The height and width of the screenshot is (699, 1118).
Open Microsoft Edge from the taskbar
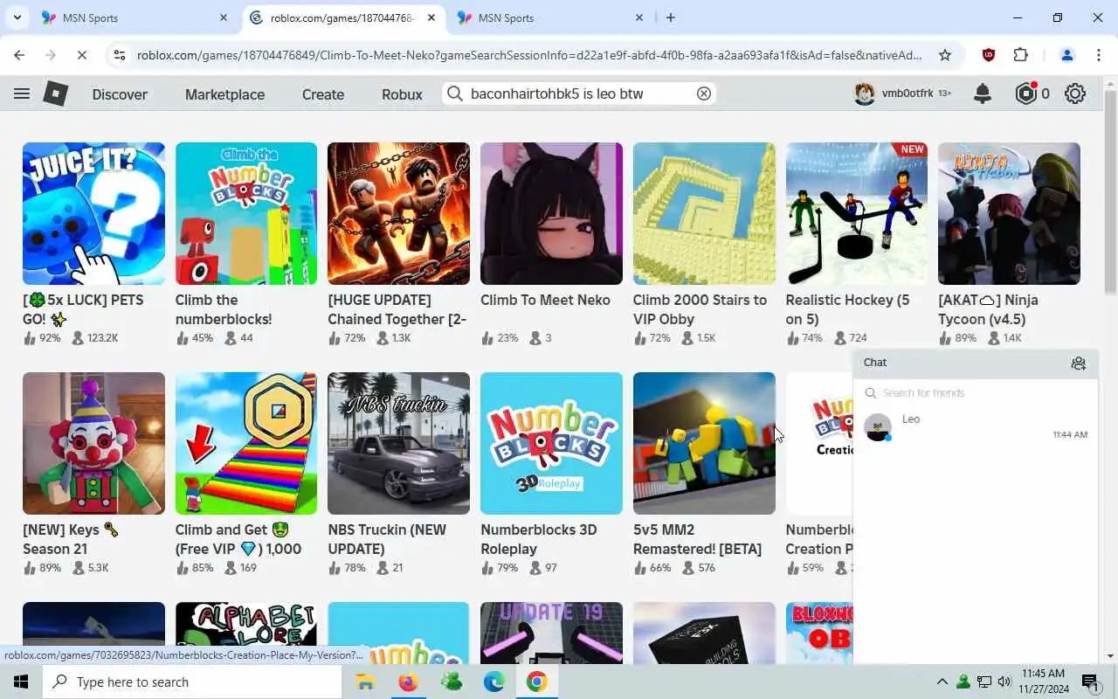[494, 682]
